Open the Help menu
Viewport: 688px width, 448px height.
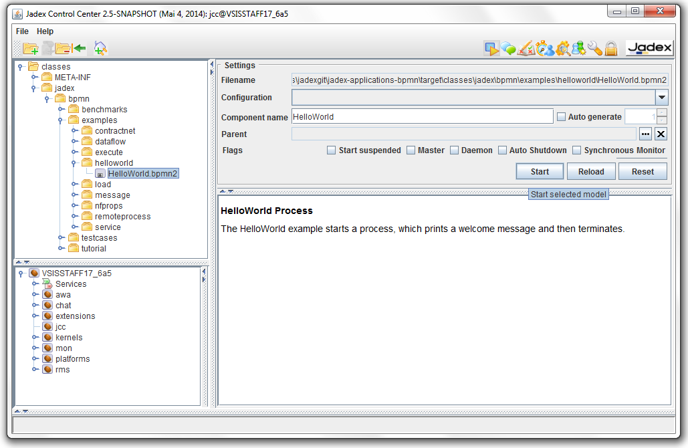[x=45, y=31]
